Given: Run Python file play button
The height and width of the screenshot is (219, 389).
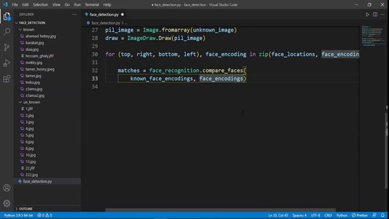Looking at the screenshot, I should pos(367,15).
